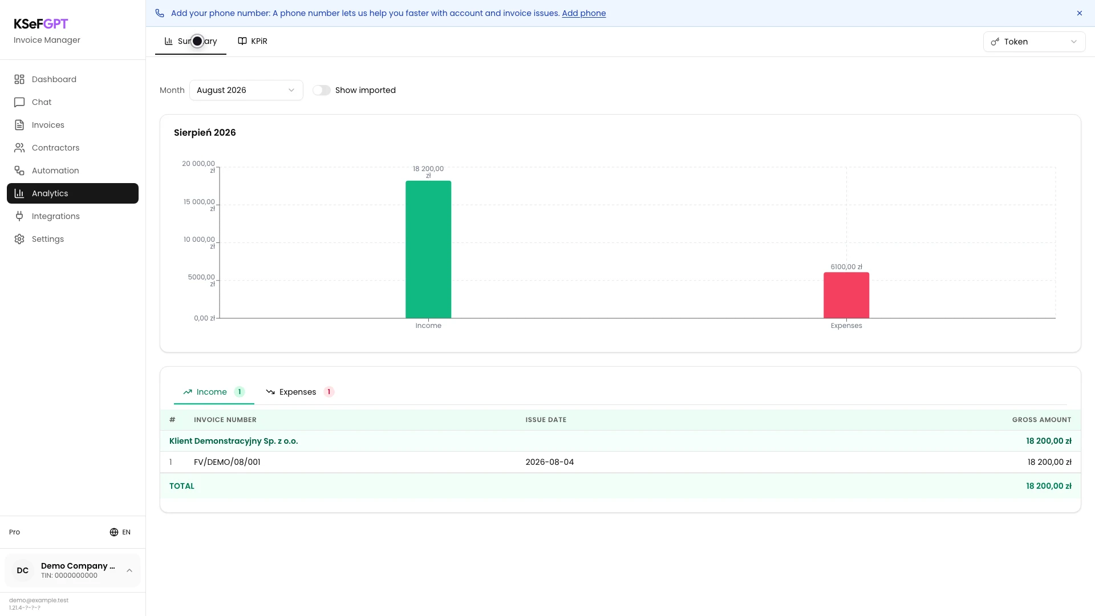This screenshot has width=1095, height=616.
Task: Click the Add phone link
Action: tap(584, 13)
